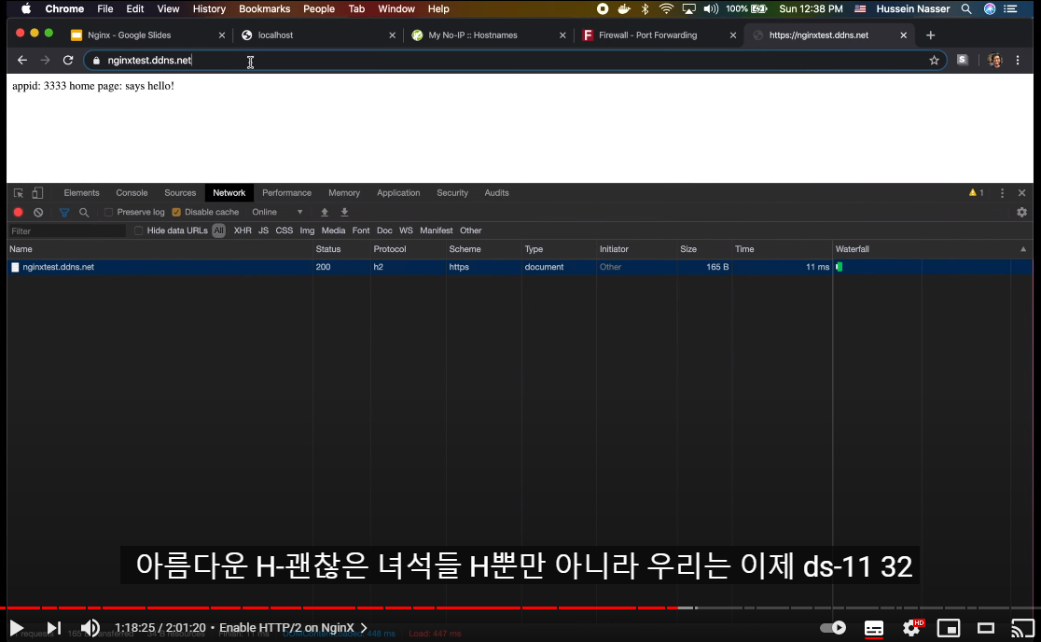Screen dimensions: 1041x642
Task: Click the Chrome back arrow
Action: pyautogui.click(x=21, y=61)
